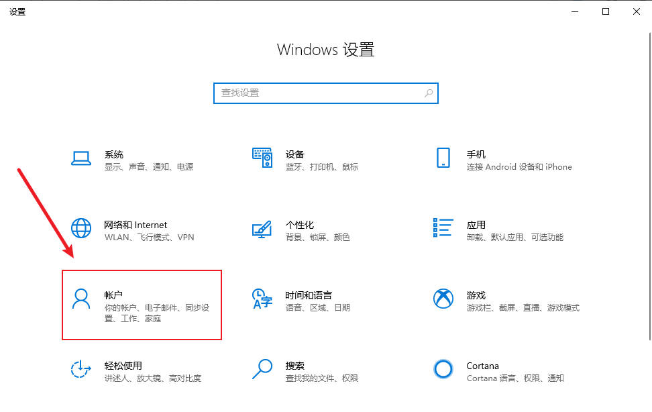This screenshot has height=412, width=652.
Task: Click the vertical scrollbar on the right edge
Action: click(650, 185)
